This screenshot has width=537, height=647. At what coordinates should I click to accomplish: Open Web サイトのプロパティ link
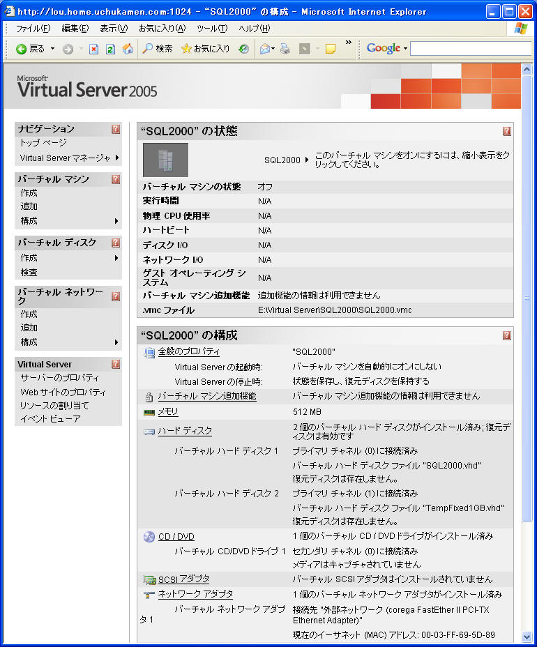point(63,393)
